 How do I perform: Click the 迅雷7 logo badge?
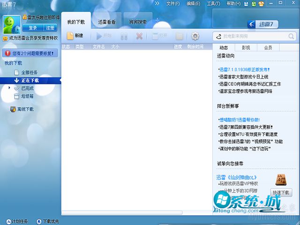[263, 24]
